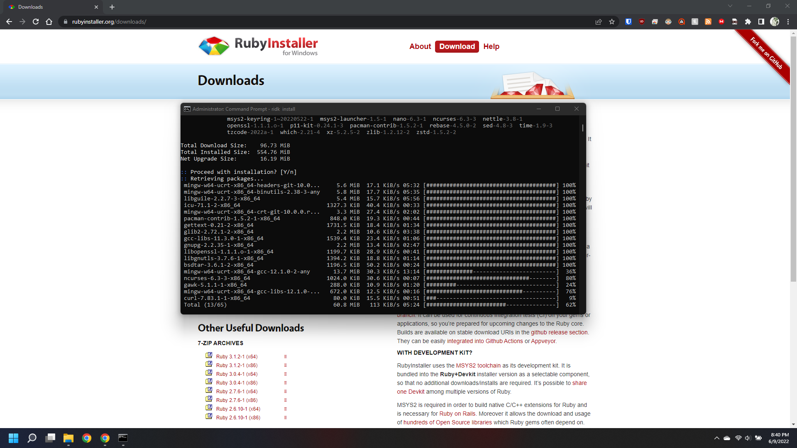This screenshot has height=448, width=797.
Task: Download Ruby 3.0.4-1 (x86) archive
Action: pos(237,383)
